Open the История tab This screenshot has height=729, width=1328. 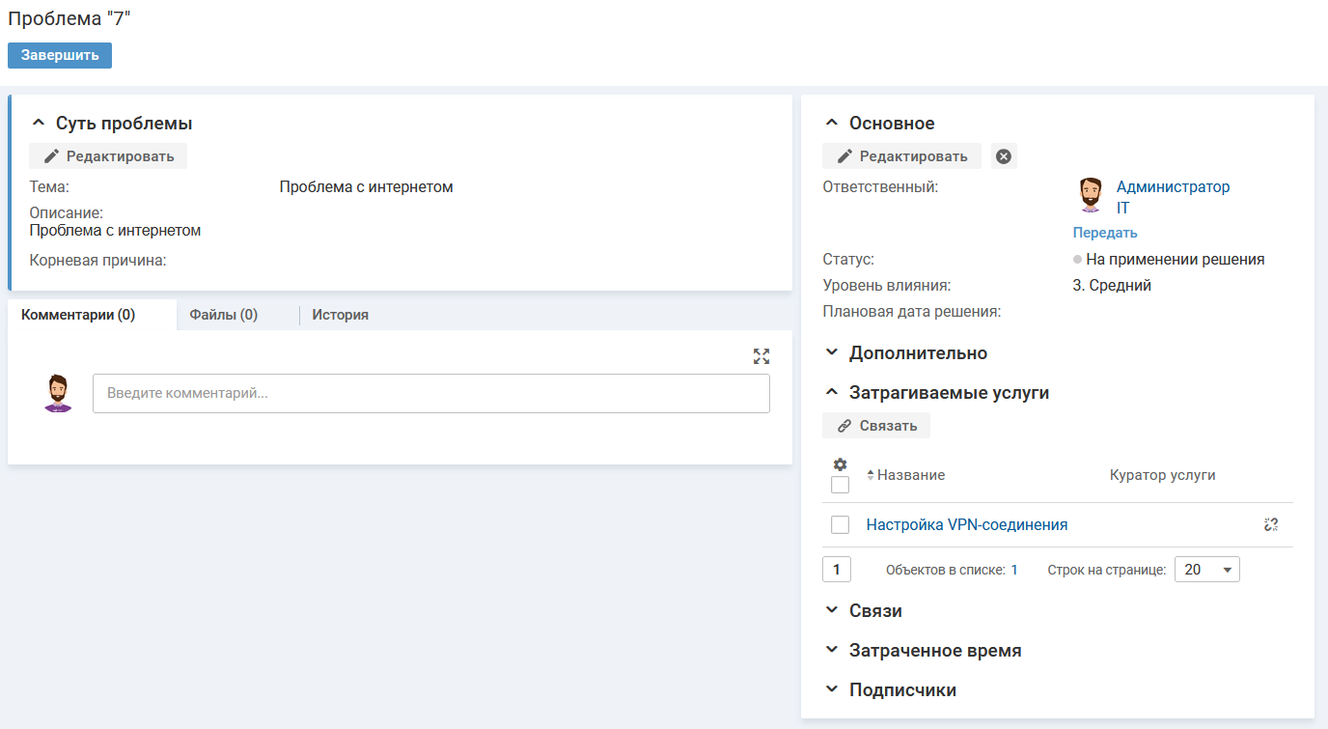tap(340, 315)
